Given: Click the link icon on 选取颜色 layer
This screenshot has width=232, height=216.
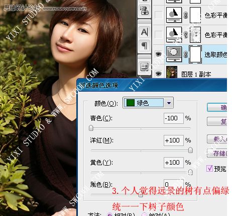Looking at the screenshot, I should 185,54.
